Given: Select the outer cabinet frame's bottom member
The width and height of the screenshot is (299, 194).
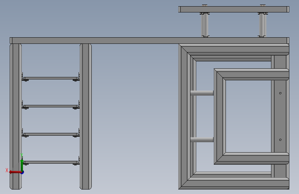Looking at the screenshot, I should [234, 184].
